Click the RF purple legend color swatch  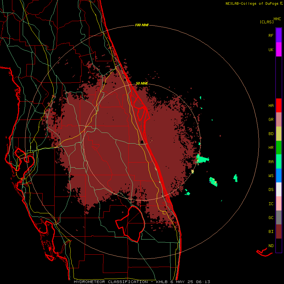point(279,35)
